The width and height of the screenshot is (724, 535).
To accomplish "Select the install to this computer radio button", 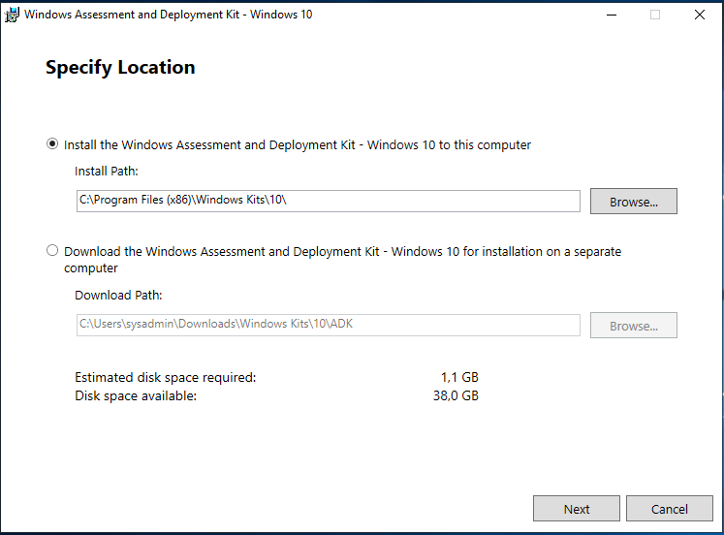I will 52,144.
